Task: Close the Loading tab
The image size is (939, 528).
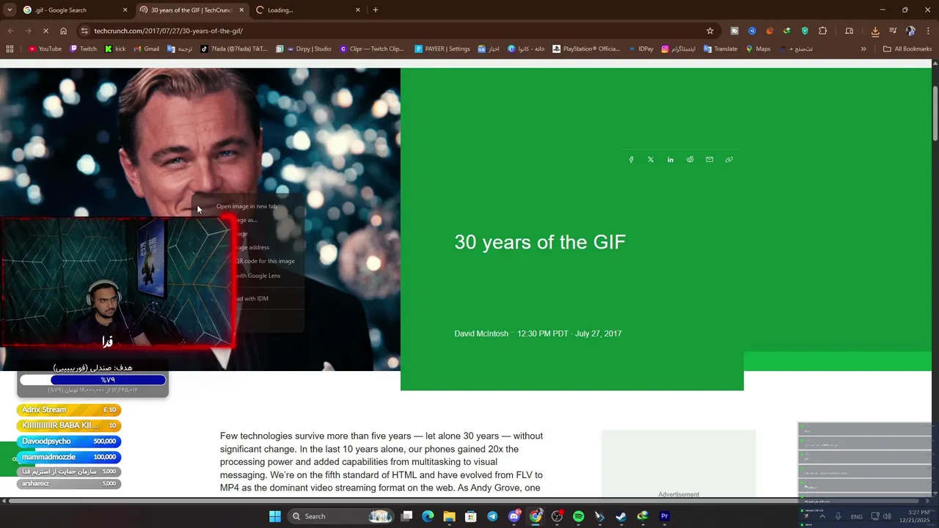Action: click(358, 10)
